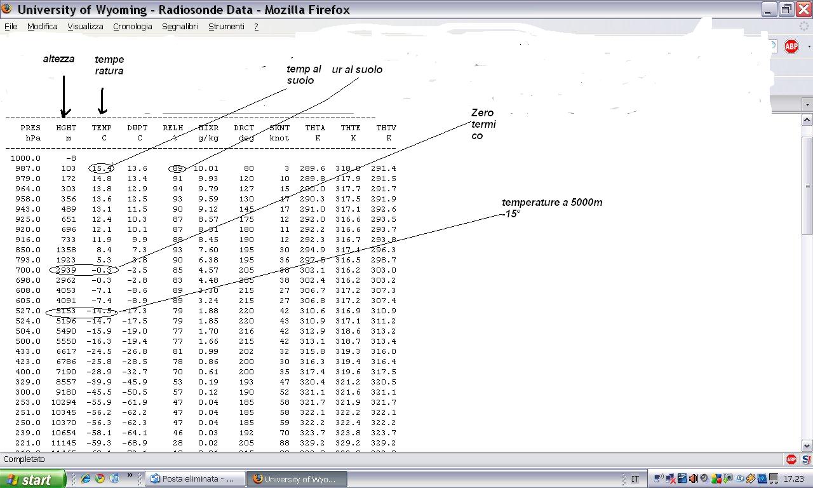
Task: Launch Google Chrome from quick launch
Action: (100, 478)
